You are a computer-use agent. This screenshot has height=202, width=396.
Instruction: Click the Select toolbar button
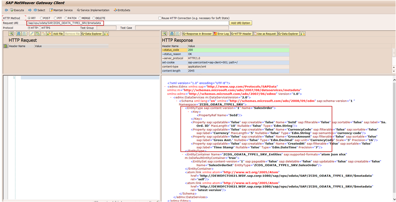[x=39, y=10]
